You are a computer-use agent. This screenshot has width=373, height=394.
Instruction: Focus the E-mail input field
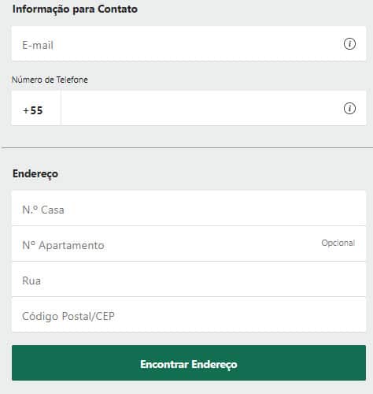(189, 43)
